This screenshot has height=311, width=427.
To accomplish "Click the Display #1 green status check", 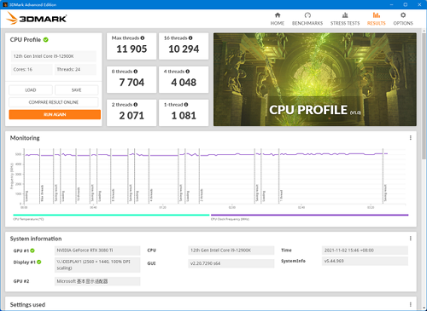I will [x=39, y=262].
